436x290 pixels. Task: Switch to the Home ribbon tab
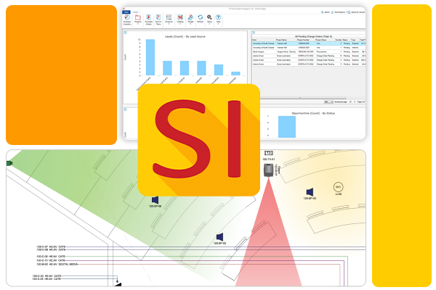click(135, 12)
